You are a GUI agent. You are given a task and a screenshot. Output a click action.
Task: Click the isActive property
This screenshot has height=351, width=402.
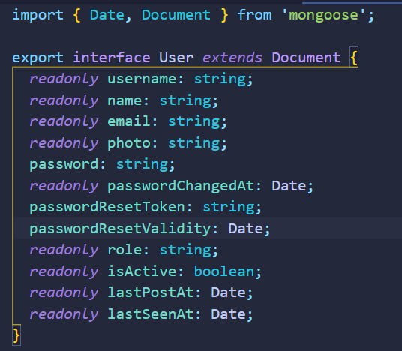point(142,271)
